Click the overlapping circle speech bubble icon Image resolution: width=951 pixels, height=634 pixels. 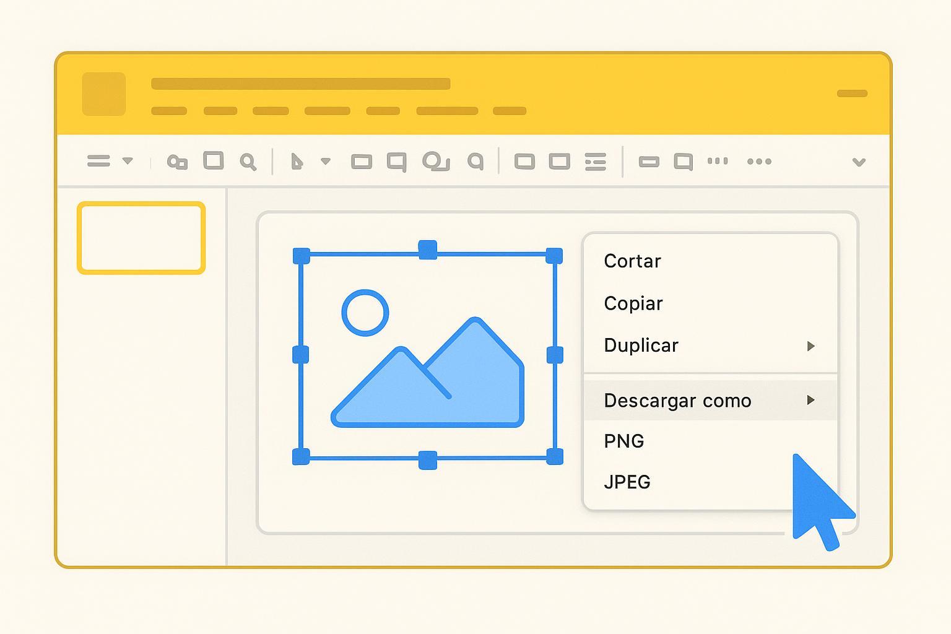pos(436,162)
